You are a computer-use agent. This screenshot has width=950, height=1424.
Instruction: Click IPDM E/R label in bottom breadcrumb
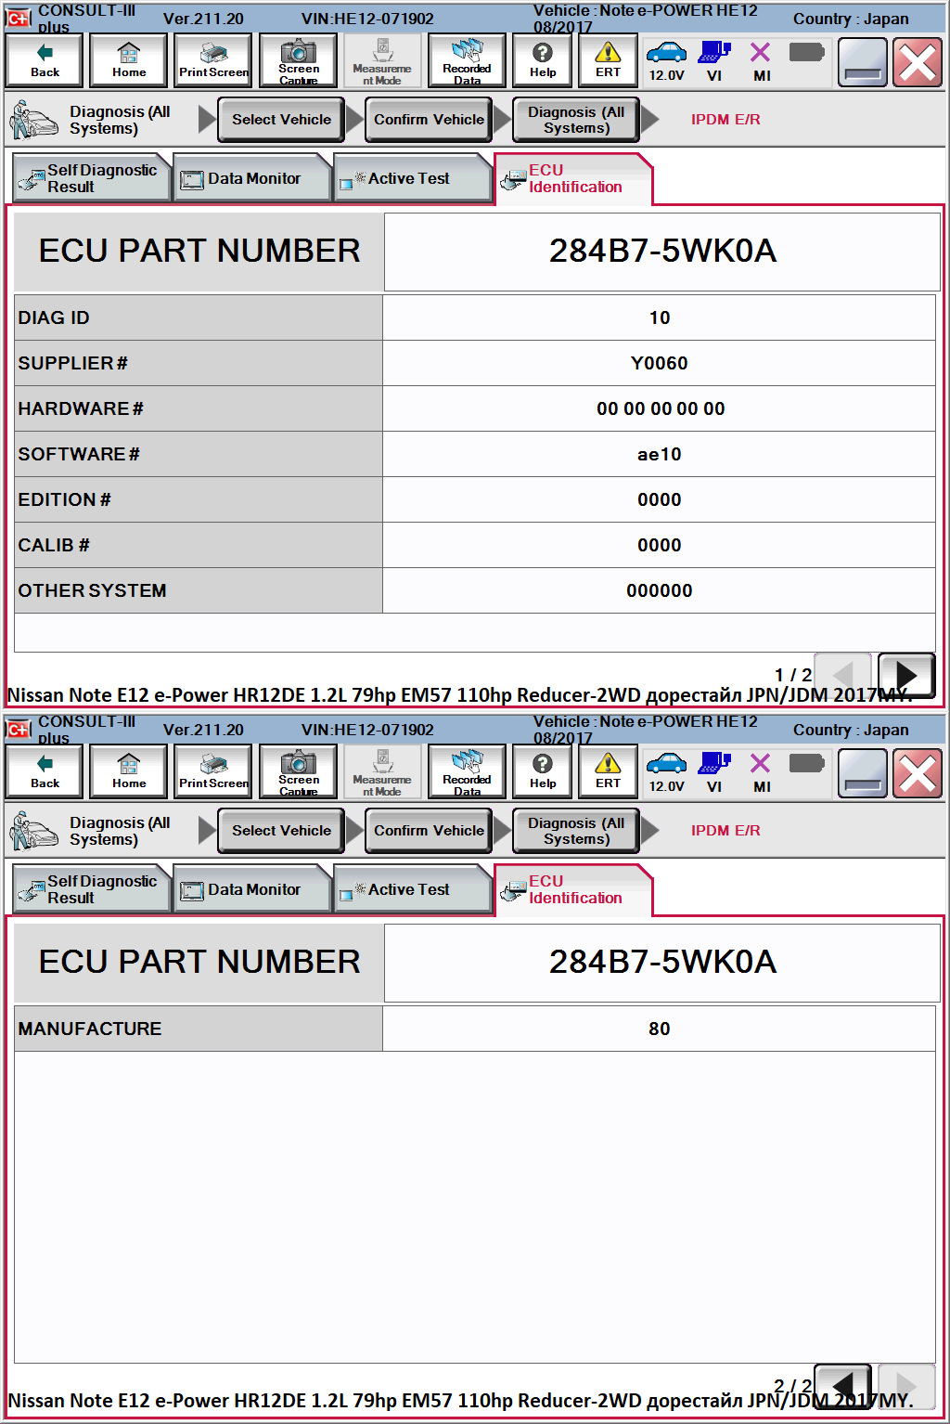[725, 831]
